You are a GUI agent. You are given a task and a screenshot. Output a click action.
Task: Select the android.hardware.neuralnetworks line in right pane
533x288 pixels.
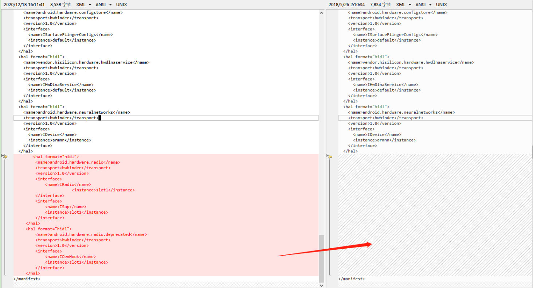(401, 112)
